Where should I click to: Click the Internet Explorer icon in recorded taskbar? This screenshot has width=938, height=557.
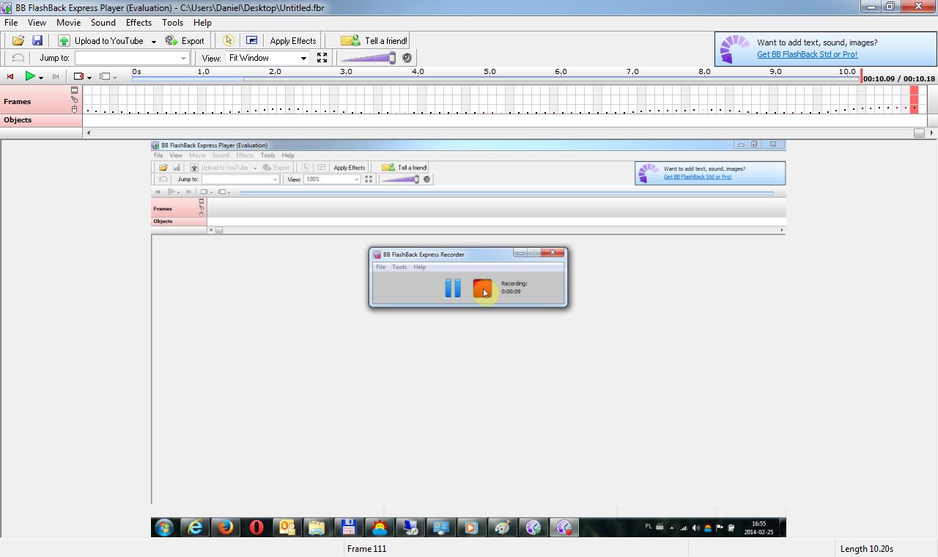pyautogui.click(x=195, y=527)
